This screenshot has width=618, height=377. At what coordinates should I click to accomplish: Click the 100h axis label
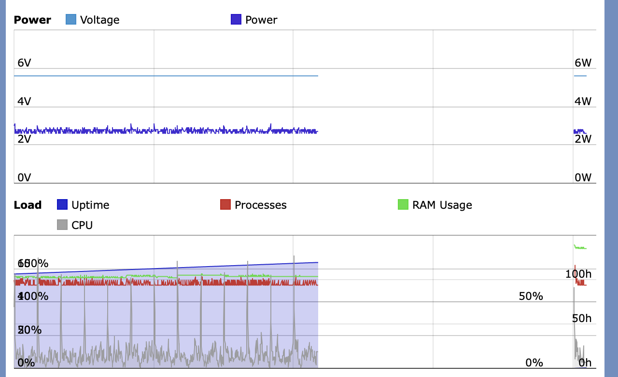(578, 274)
